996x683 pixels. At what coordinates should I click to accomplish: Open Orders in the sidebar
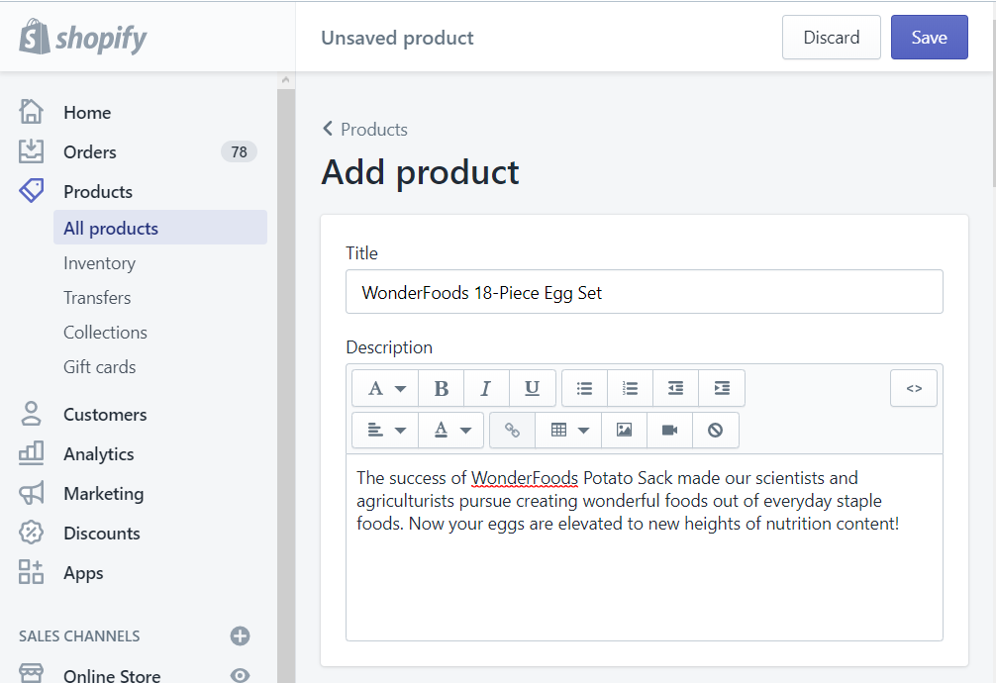point(89,151)
